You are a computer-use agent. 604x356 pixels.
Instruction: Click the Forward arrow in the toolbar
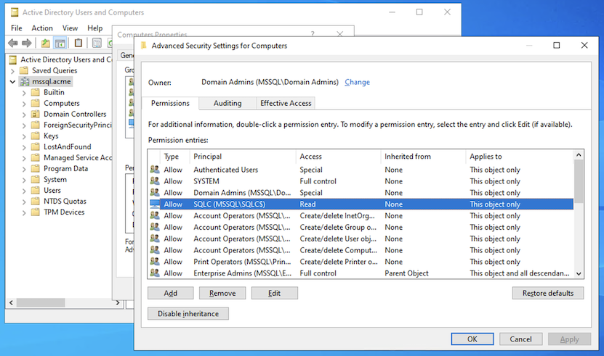coord(27,43)
